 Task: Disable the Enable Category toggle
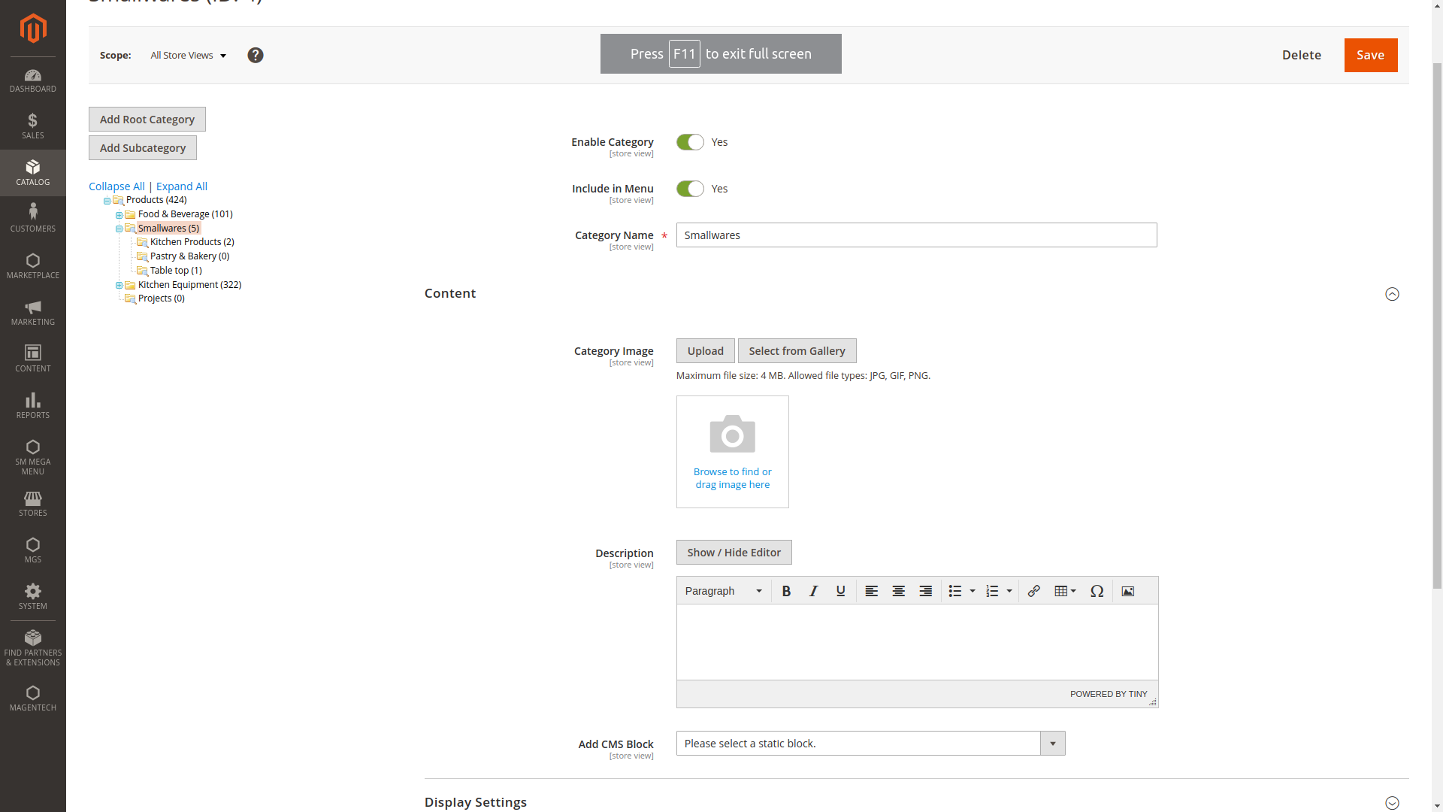click(689, 142)
